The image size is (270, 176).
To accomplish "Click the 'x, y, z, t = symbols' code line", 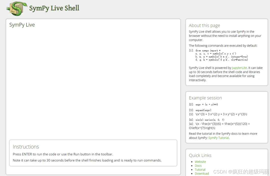I will coord(216,54).
